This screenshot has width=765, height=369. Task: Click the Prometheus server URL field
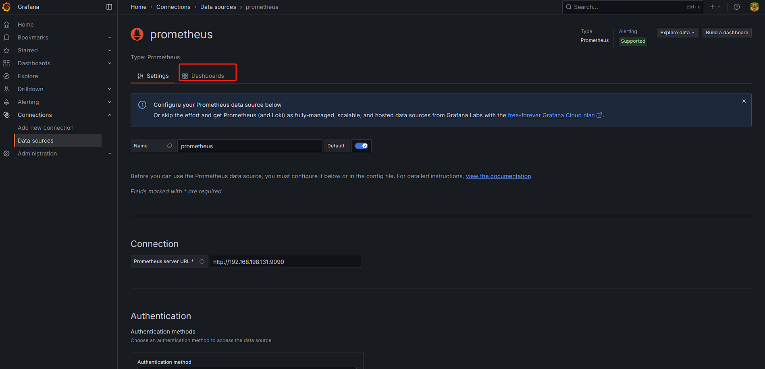click(285, 262)
